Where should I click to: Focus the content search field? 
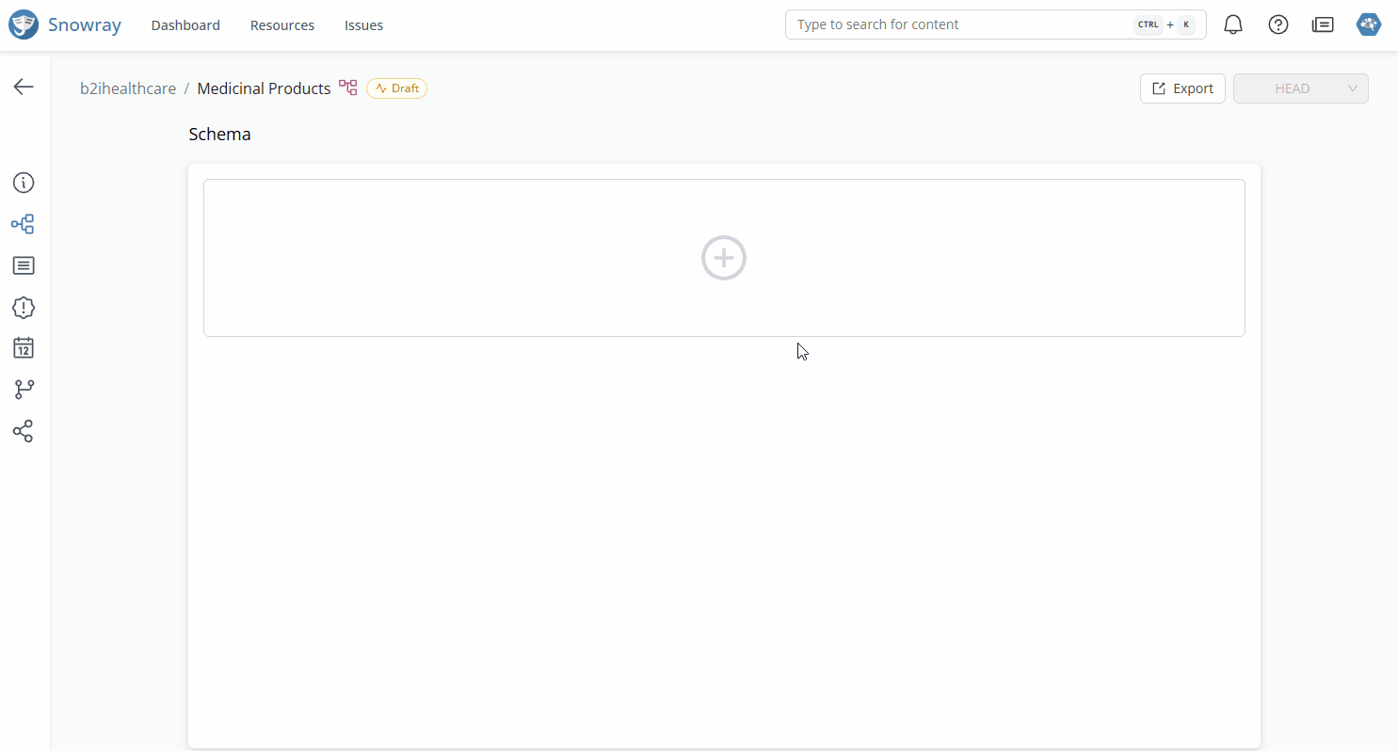pos(960,24)
